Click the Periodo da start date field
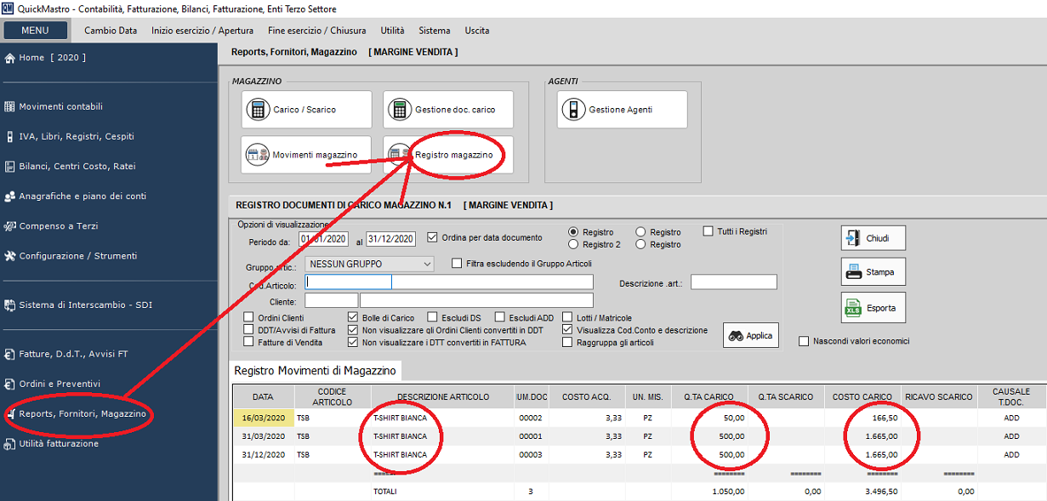 tap(322, 238)
